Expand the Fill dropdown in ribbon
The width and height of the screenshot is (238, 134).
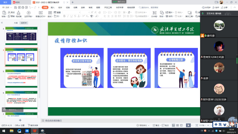pos(178,12)
